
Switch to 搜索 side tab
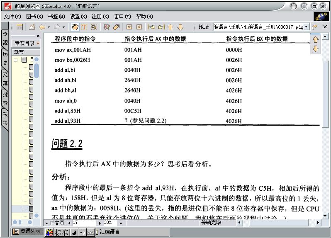coord(5,99)
